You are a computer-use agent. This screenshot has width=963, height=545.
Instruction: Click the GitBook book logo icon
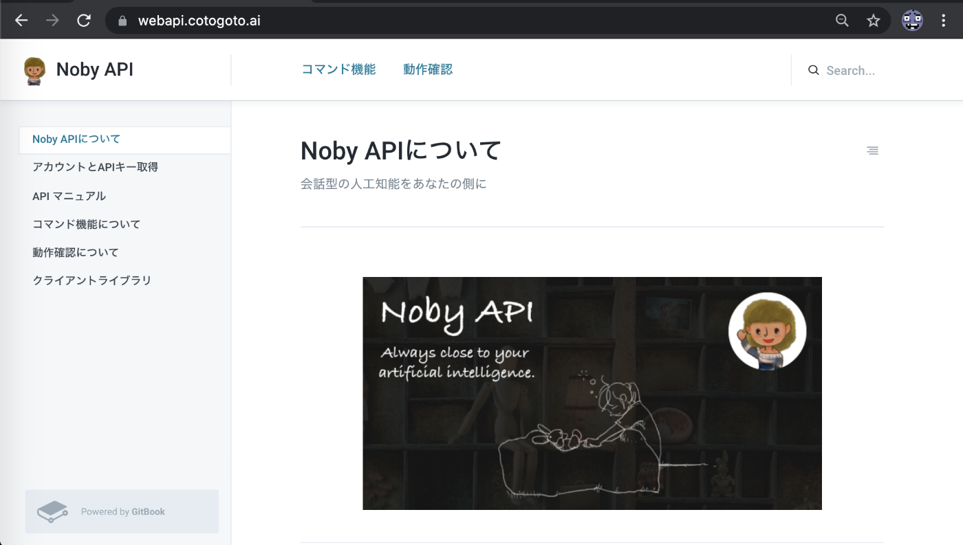(x=52, y=512)
